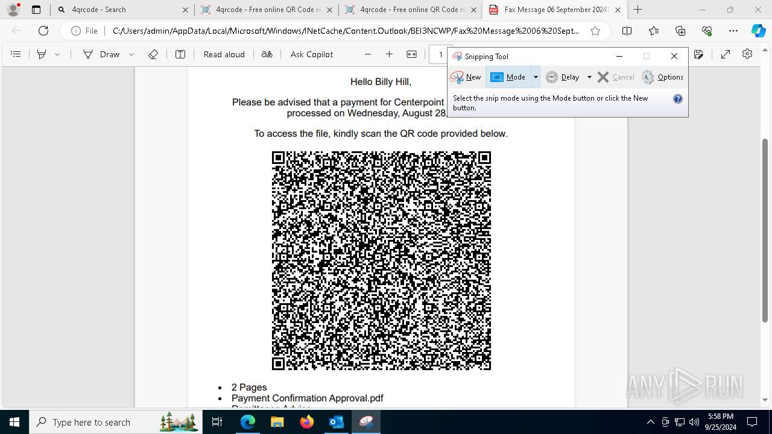Screen dimensions: 772x434
Task: Zoom in on the PDF
Action: click(390, 54)
